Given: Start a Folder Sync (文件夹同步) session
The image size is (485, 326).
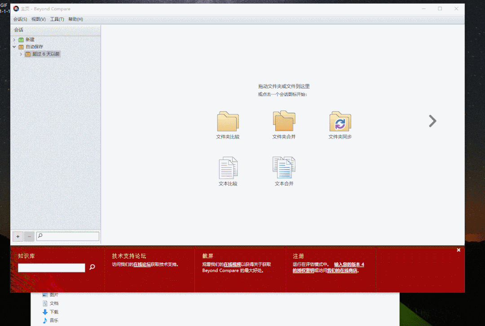Looking at the screenshot, I should [340, 121].
